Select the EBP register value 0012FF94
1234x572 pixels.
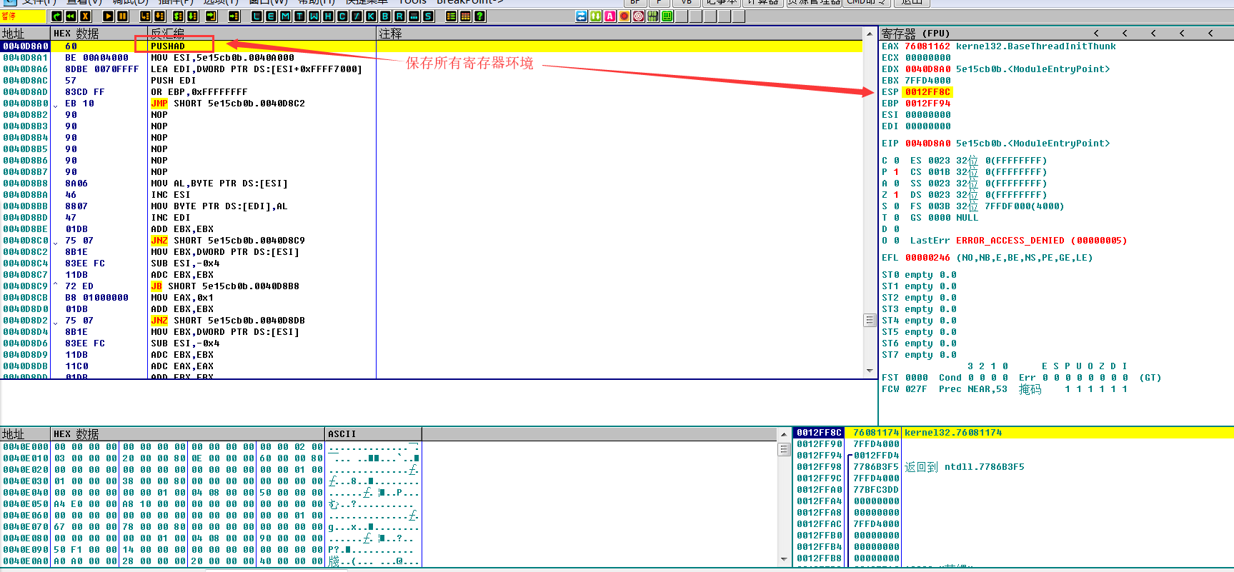(927, 104)
